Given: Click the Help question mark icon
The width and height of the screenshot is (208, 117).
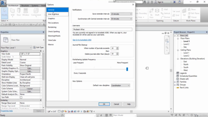Looking at the screenshot, I should tap(180, 2).
